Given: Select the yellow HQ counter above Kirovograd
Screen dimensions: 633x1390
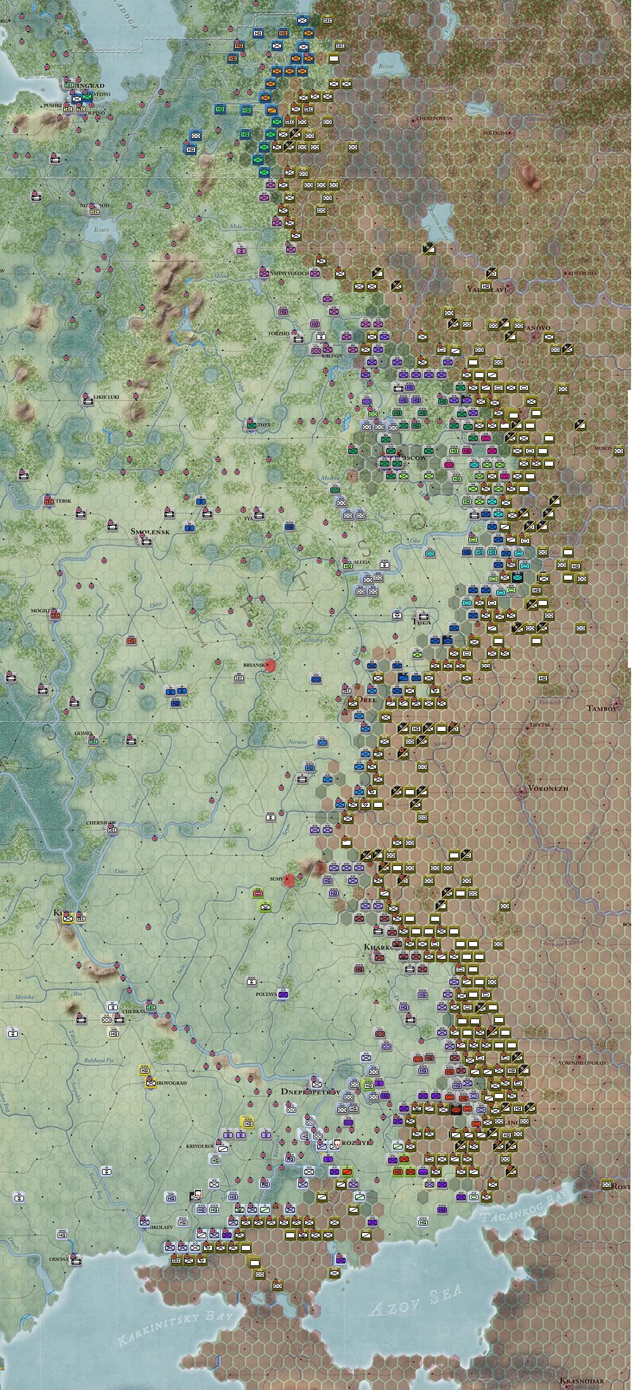Looking at the screenshot, I should pos(144,1070).
